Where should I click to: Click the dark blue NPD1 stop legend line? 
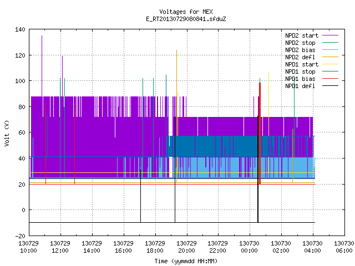(x=330, y=71)
